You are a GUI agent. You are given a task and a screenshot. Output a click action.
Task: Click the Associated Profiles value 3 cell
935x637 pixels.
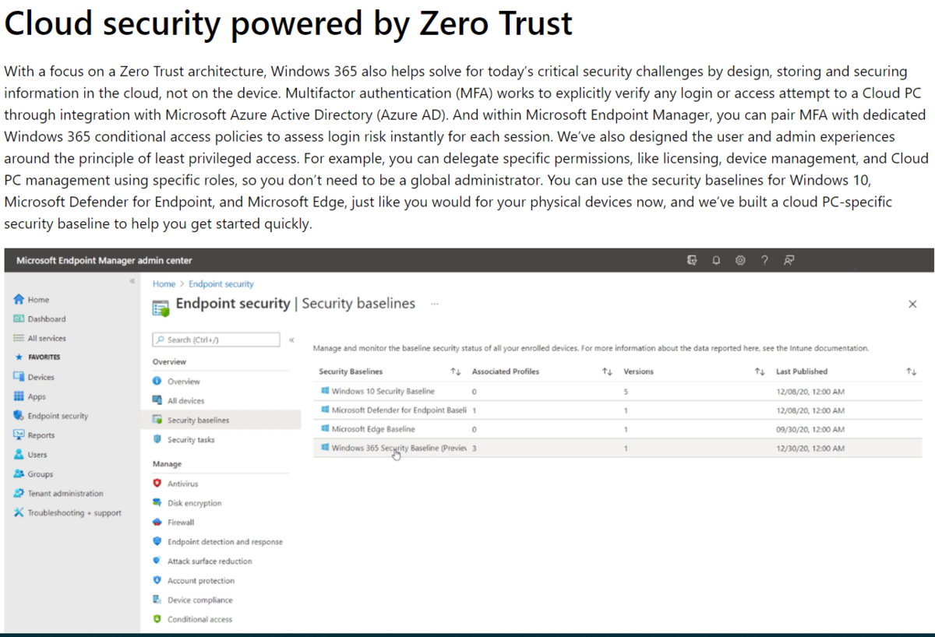[475, 449]
